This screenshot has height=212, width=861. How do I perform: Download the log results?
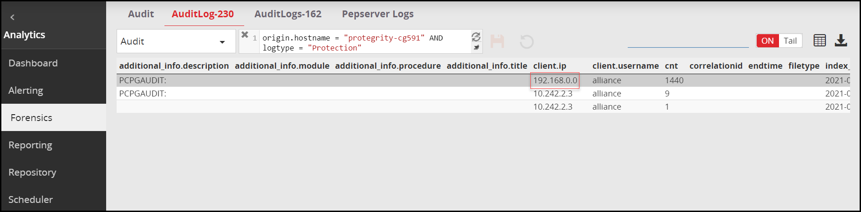[841, 40]
